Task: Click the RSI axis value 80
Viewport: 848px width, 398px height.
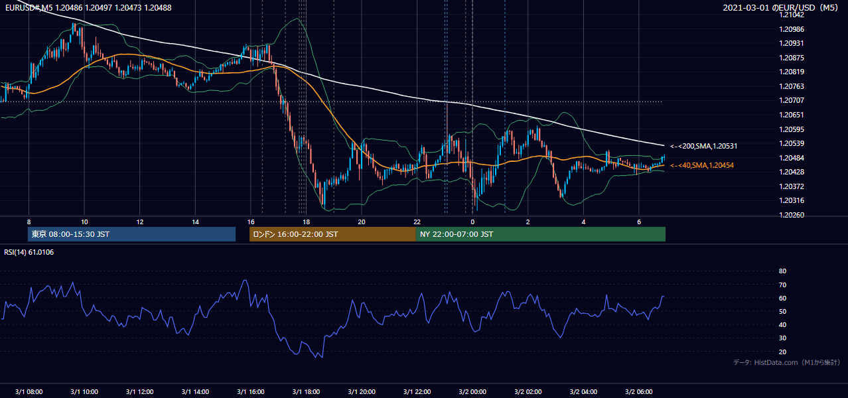Action: pos(782,271)
